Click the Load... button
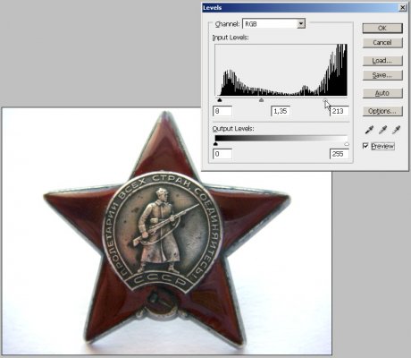Image resolution: width=411 pixels, height=358 pixels. [x=382, y=61]
